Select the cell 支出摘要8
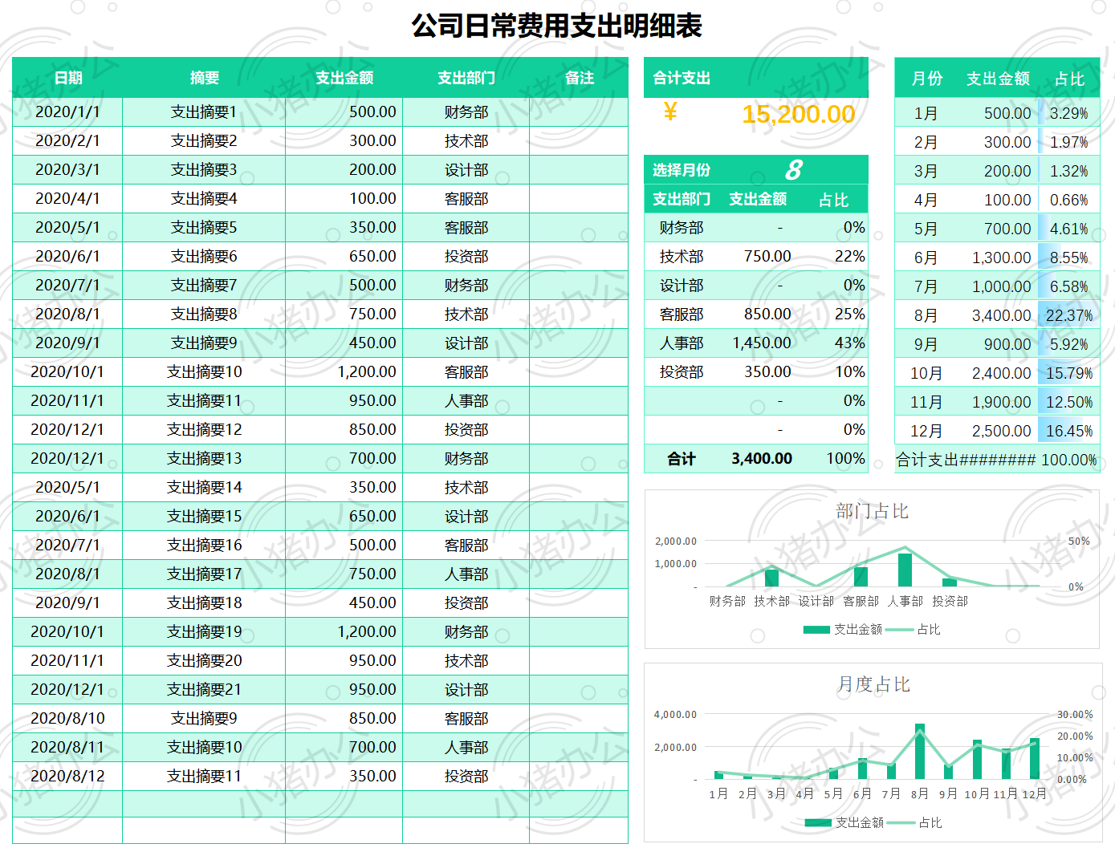This screenshot has width=1115, height=856. 204,314
